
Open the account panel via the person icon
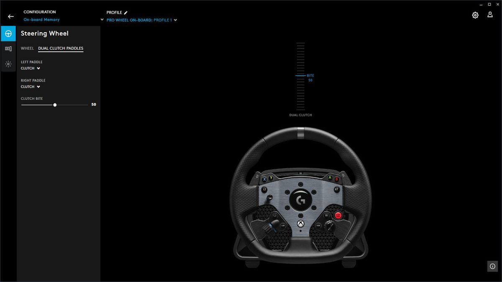[490, 15]
